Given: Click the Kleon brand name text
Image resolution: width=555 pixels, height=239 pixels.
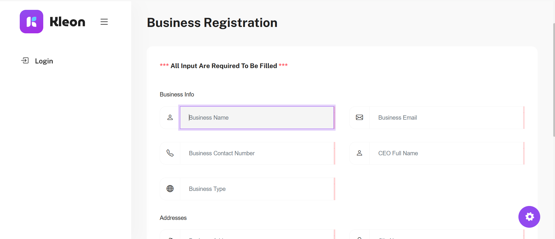Looking at the screenshot, I should click(67, 22).
